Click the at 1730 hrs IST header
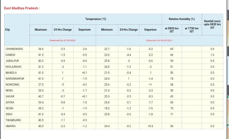The width and height of the screenshot is (229, 139). (191, 30)
